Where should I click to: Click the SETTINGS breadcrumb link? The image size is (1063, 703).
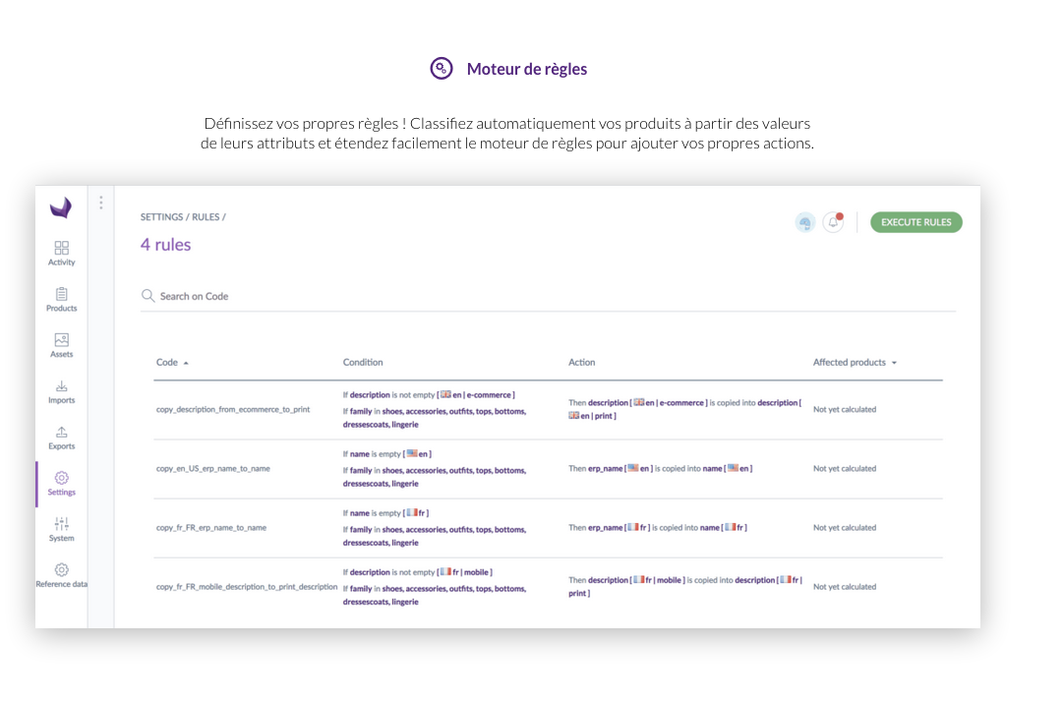(x=161, y=217)
